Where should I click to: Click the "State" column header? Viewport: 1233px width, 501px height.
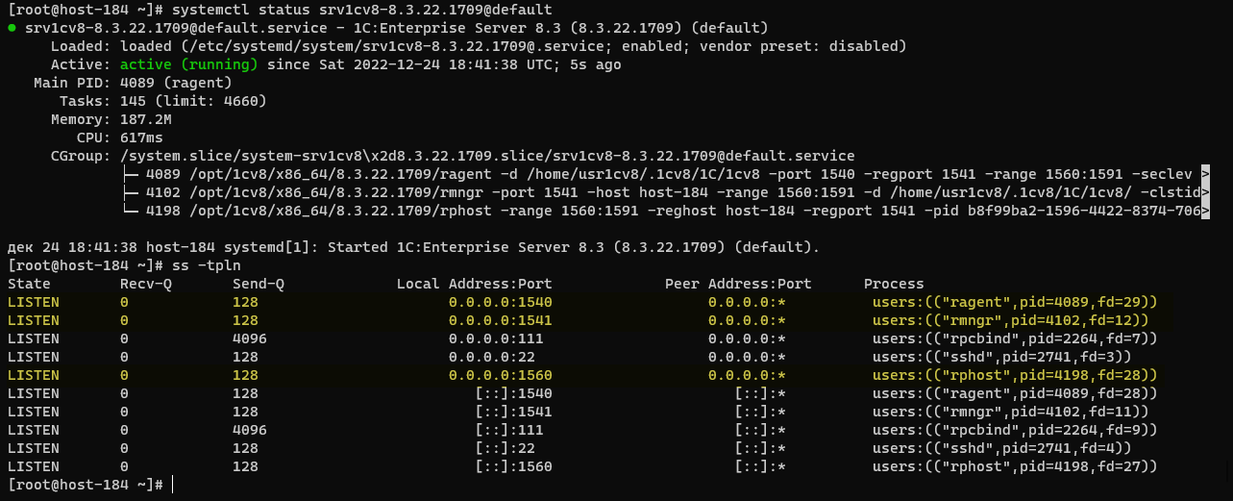coord(29,284)
